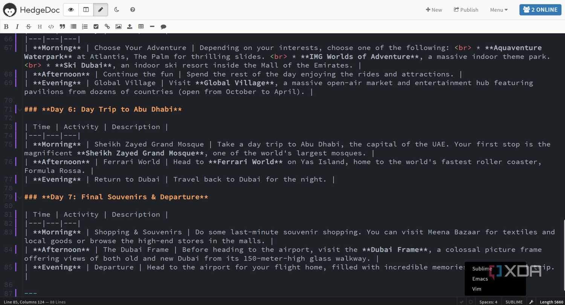Image resolution: width=565 pixels, height=305 pixels.
Task: Click the Length 5660 status entry
Action: (551, 302)
